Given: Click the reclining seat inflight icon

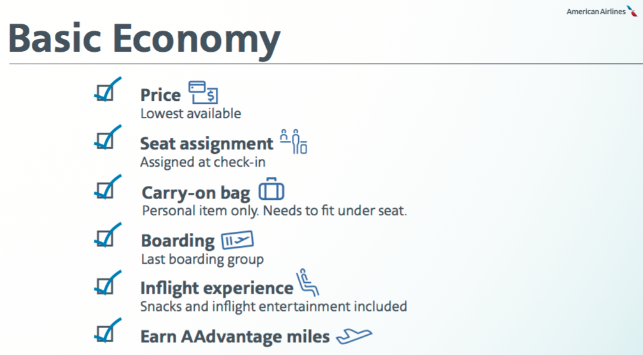Looking at the screenshot, I should (x=308, y=282).
